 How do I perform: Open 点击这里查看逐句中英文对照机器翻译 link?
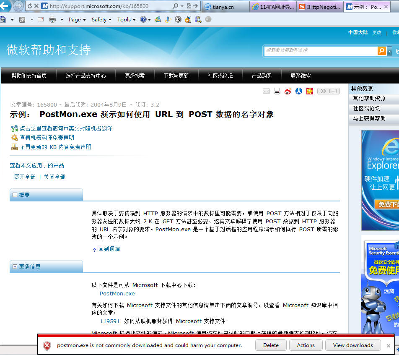(x=66, y=128)
